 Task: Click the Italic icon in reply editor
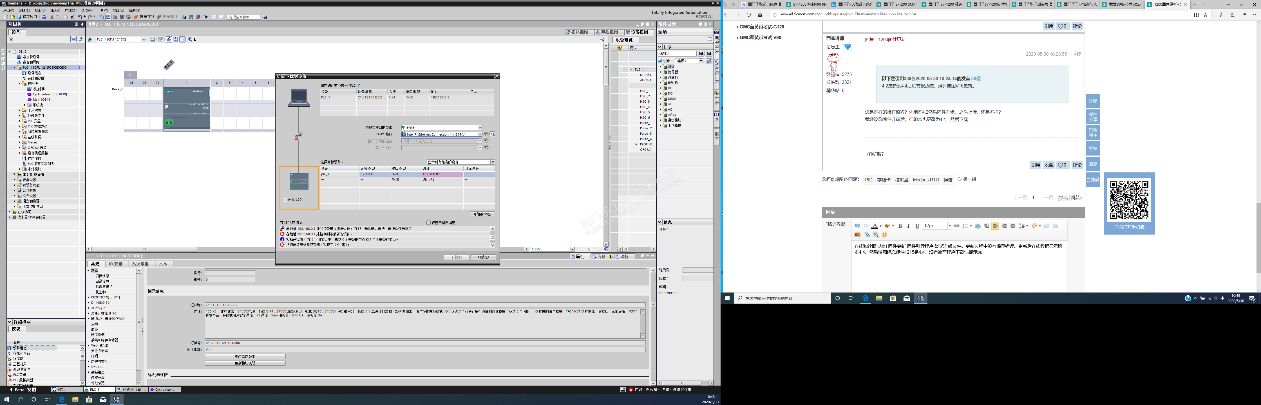pyautogui.click(x=909, y=226)
